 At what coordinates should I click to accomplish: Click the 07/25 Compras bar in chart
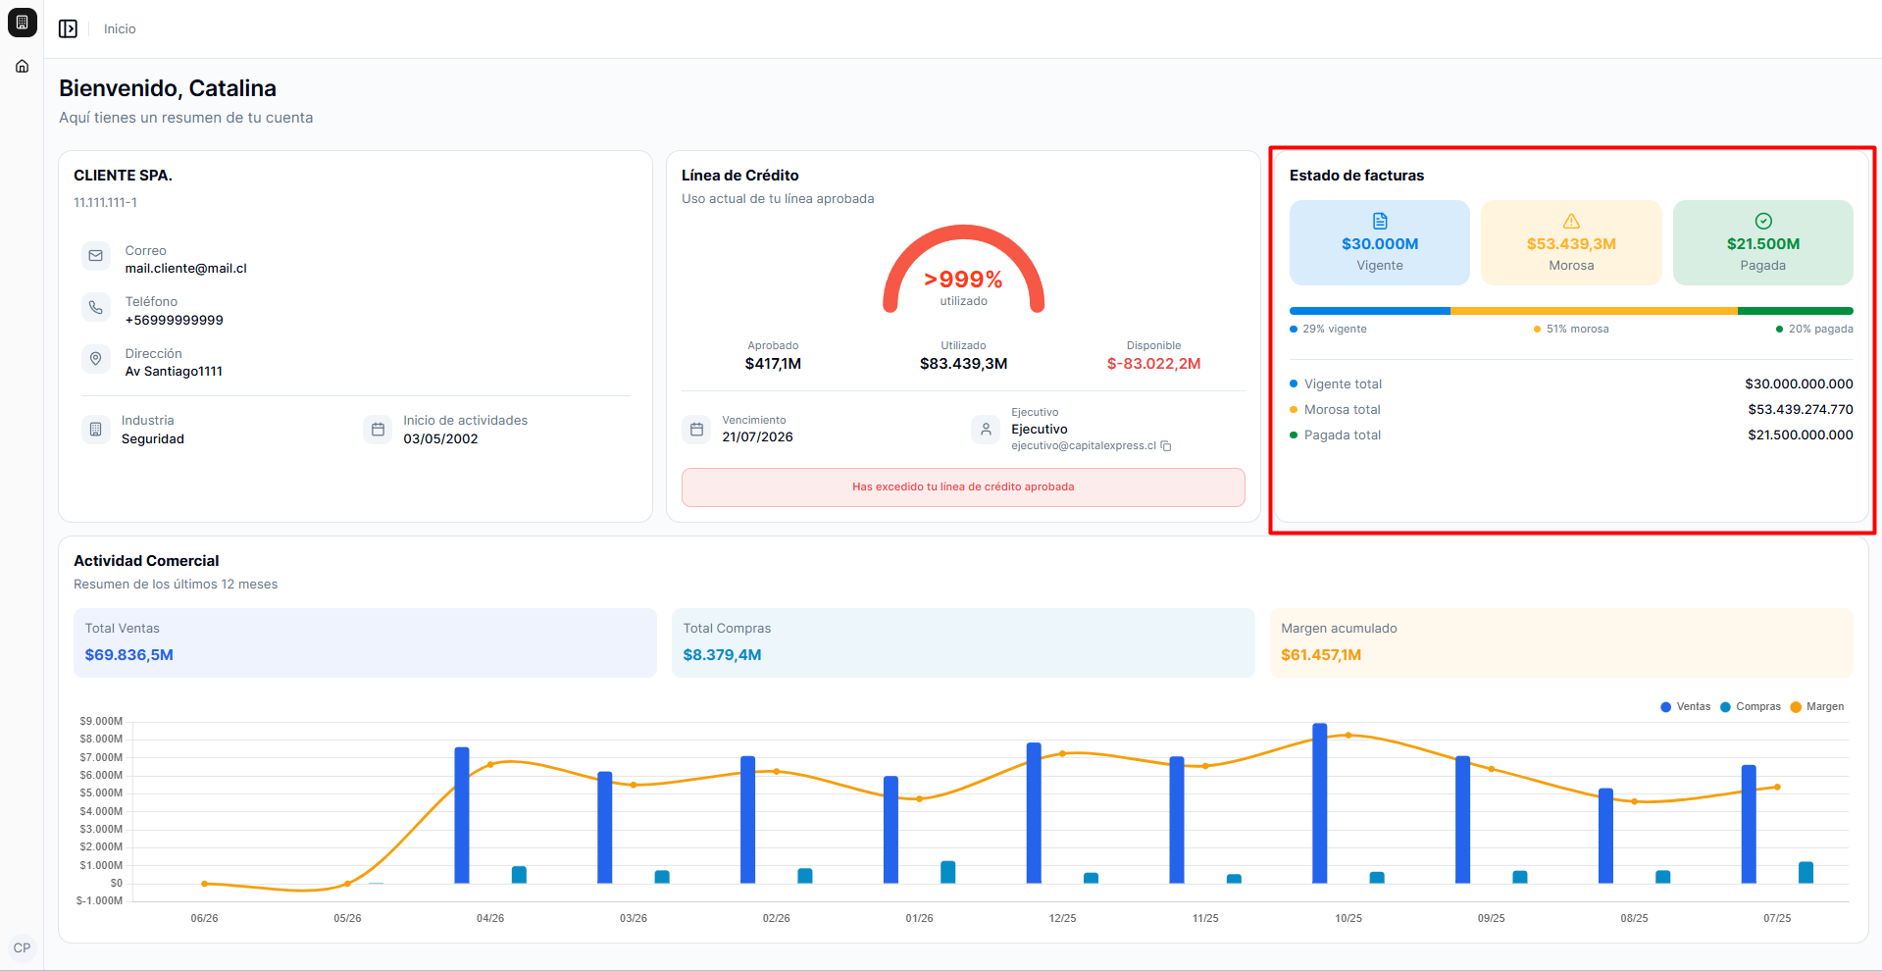(1806, 873)
